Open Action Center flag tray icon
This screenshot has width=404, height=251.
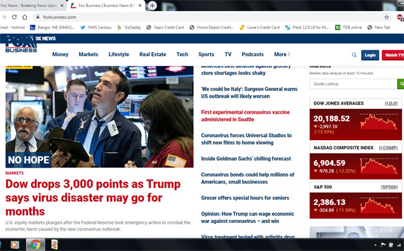[383, 245]
